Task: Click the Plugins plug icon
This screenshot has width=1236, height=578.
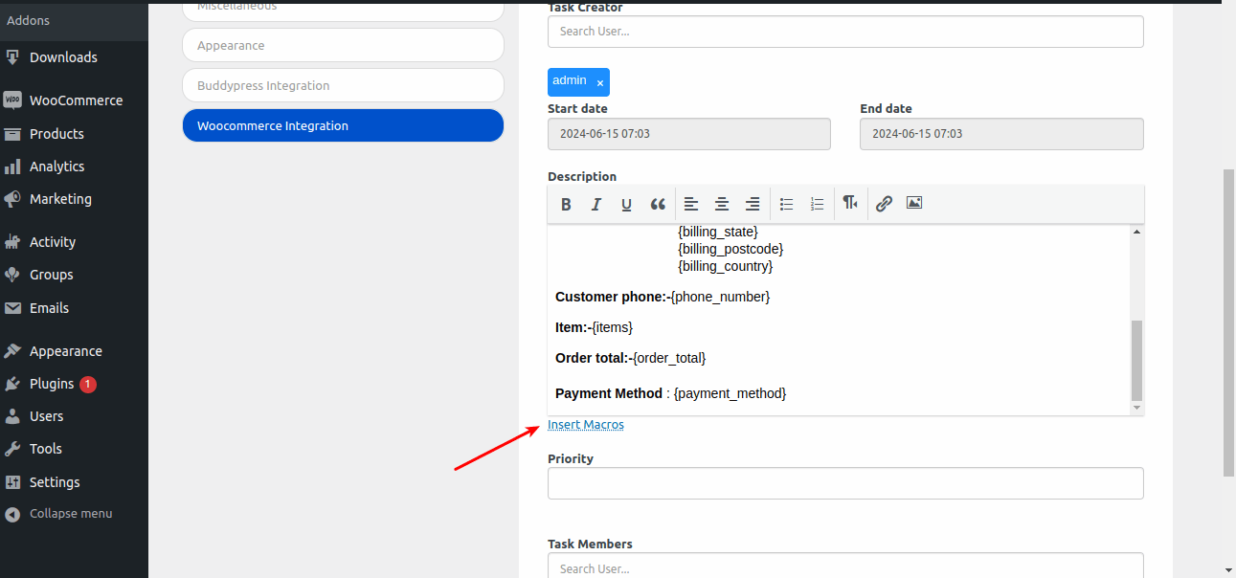Action: click(x=12, y=384)
